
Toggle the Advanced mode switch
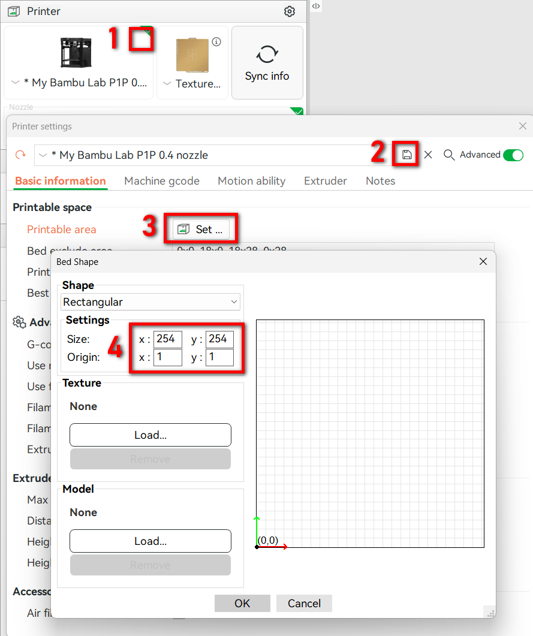click(513, 155)
